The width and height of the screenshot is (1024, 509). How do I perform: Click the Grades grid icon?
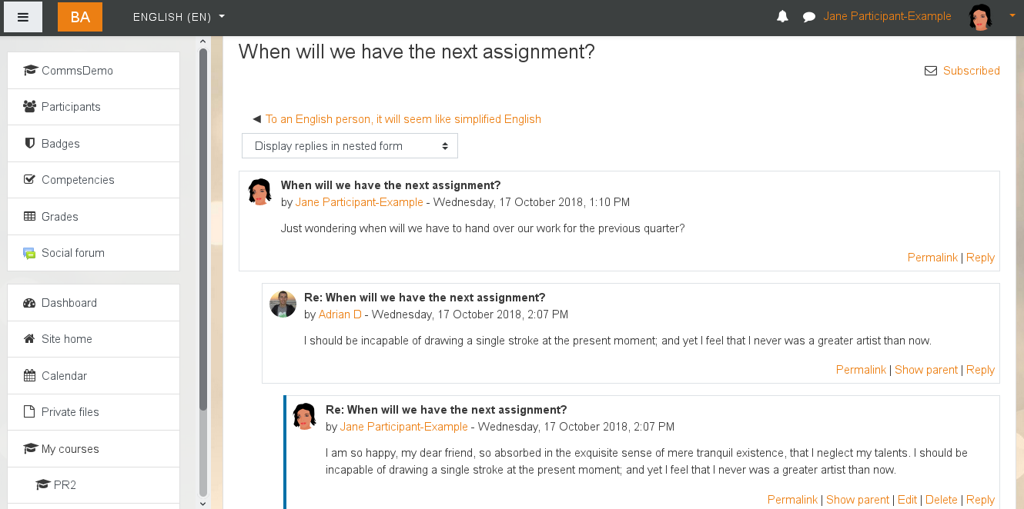click(x=32, y=216)
